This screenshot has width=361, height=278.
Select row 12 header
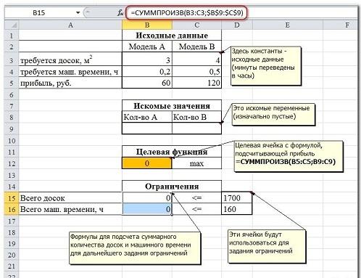point(12,163)
